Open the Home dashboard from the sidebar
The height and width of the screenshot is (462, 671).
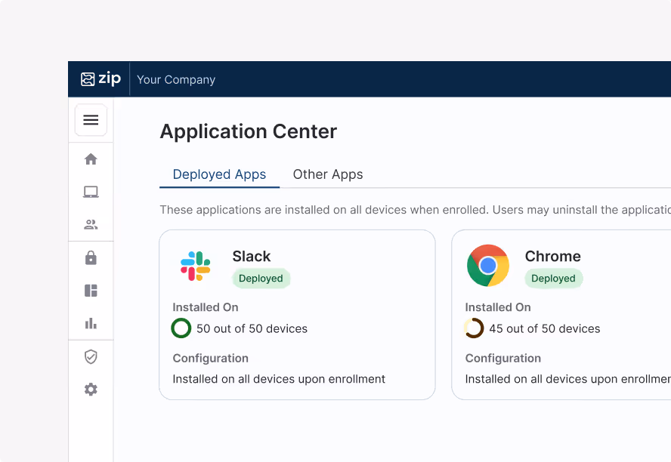91,159
